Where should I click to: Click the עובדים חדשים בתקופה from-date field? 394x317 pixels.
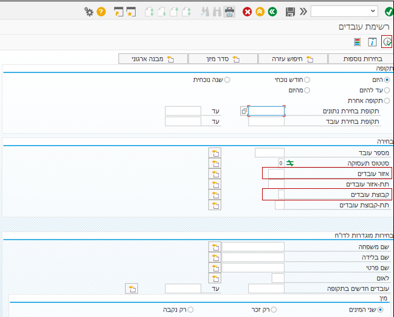tap(266, 288)
